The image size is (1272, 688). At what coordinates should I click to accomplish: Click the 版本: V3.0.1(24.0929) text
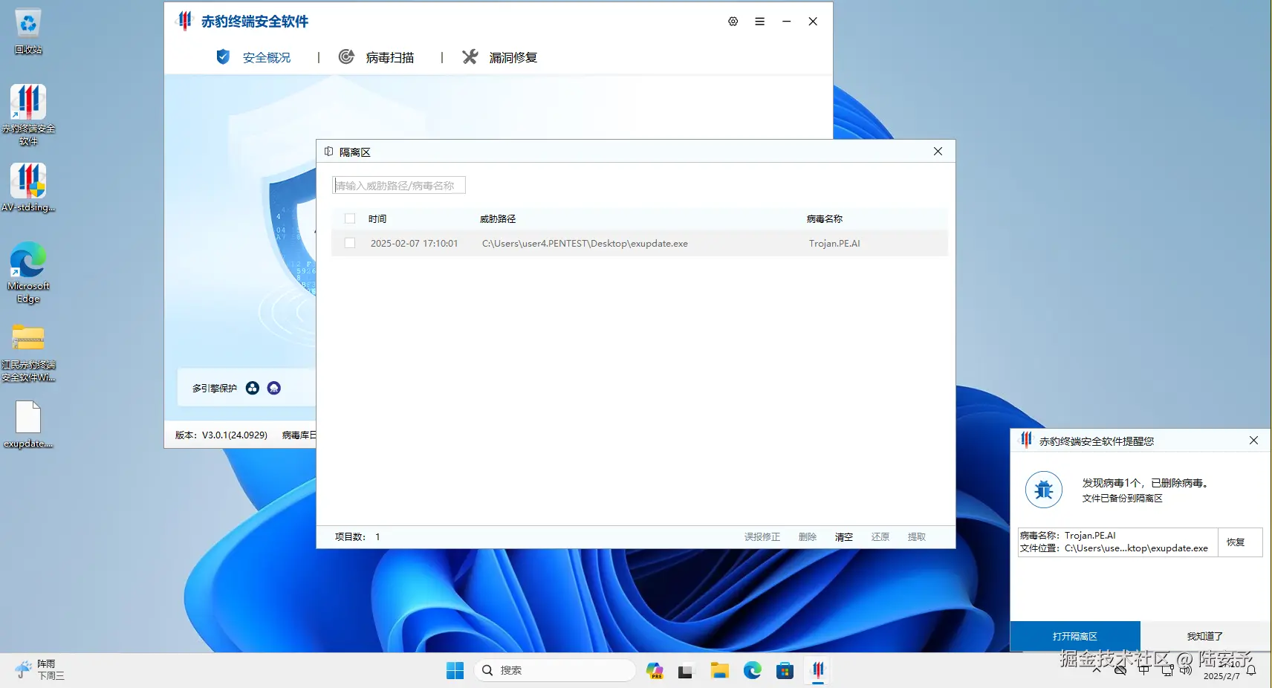point(221,435)
